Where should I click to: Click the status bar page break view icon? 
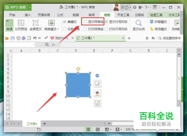98,130
